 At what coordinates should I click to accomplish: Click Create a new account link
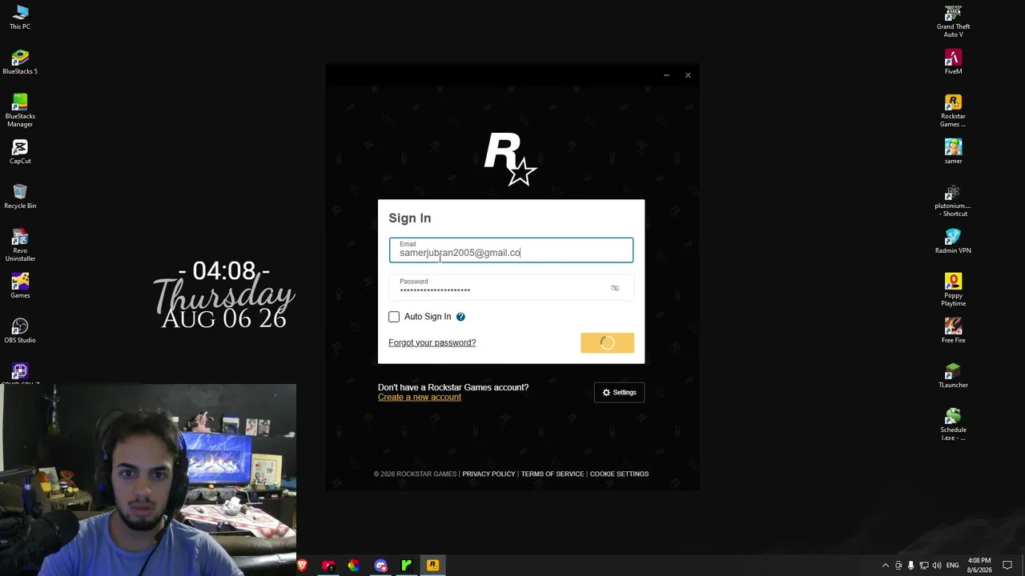(x=420, y=398)
